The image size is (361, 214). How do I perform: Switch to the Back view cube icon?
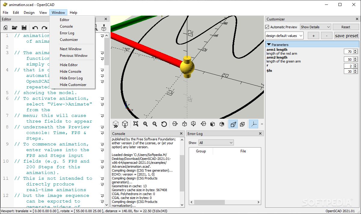222,124
